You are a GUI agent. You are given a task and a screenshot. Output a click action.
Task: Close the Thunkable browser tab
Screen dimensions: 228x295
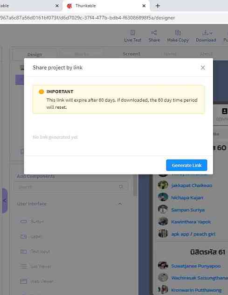(x=144, y=6)
